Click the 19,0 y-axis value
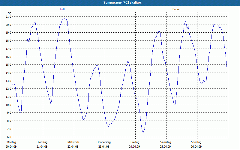This screenshot has width=240, height=150. 9,33
